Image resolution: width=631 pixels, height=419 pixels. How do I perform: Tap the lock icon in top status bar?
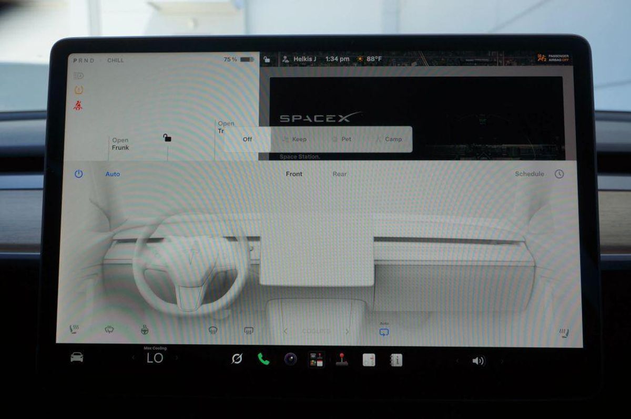pyautogui.click(x=267, y=59)
